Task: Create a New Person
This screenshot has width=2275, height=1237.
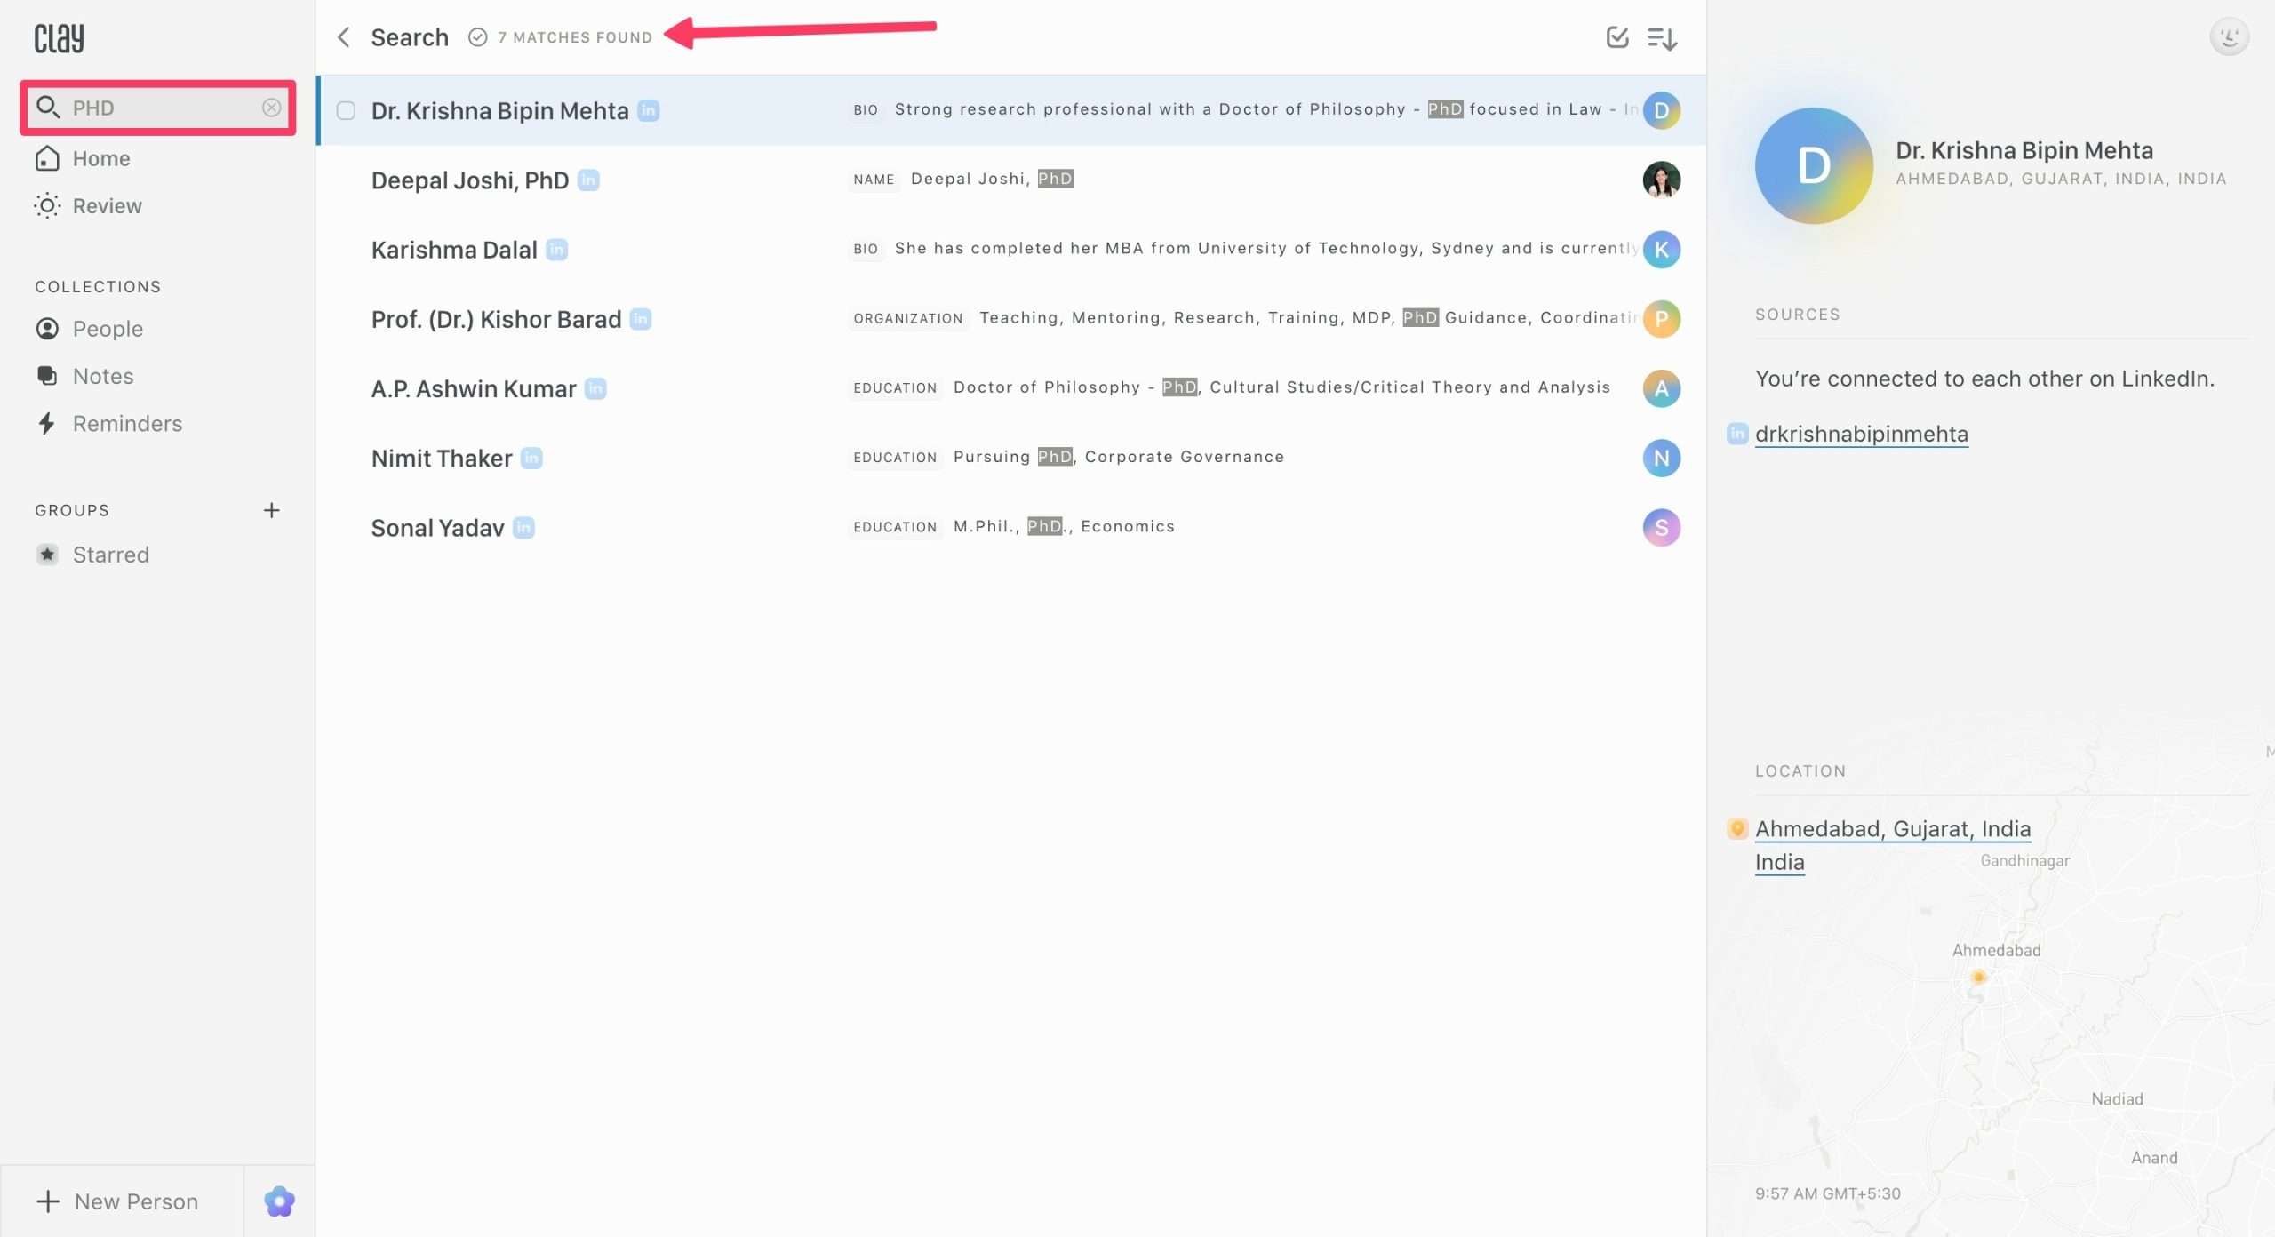Action: click(117, 1201)
